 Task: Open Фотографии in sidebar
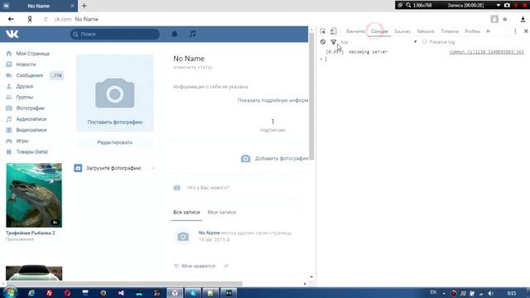click(x=31, y=108)
